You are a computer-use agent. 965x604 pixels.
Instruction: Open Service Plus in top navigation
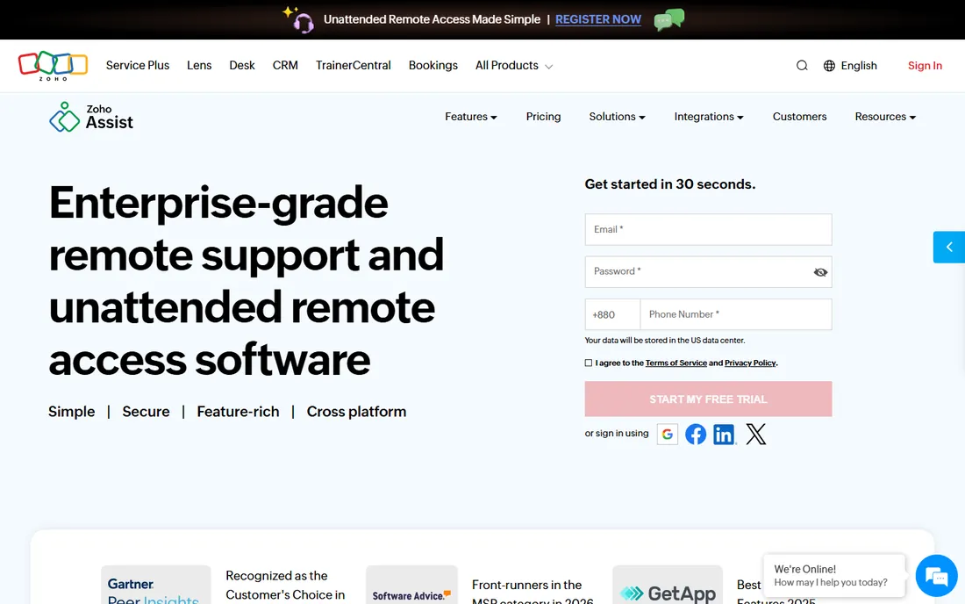137,65
